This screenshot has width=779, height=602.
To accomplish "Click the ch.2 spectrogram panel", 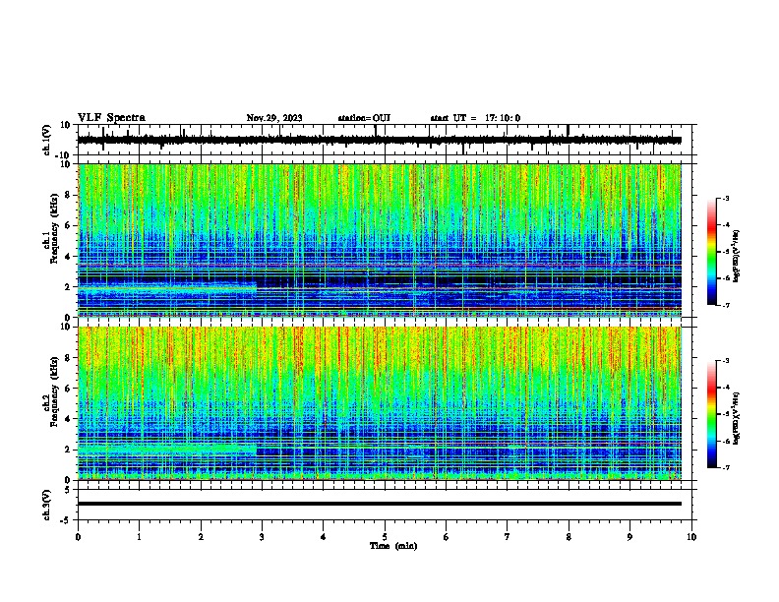I will coord(380,403).
